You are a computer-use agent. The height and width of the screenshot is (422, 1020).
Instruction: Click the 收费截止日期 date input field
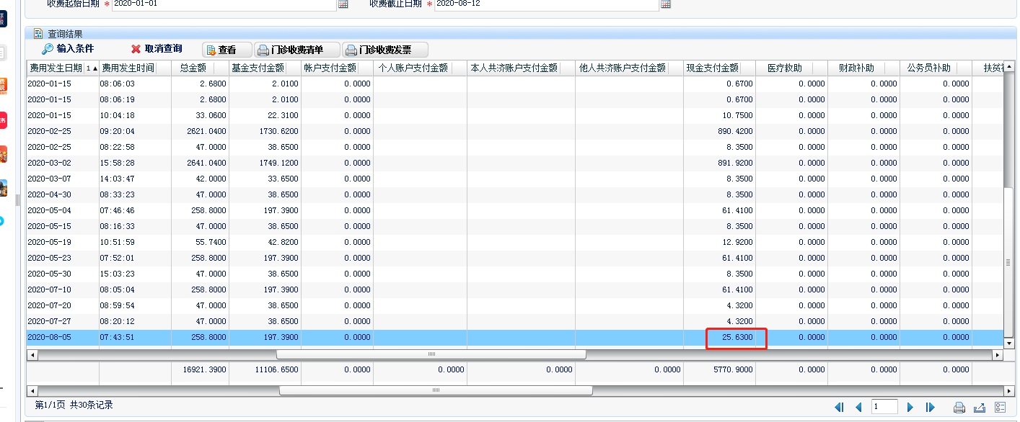pos(546,4)
